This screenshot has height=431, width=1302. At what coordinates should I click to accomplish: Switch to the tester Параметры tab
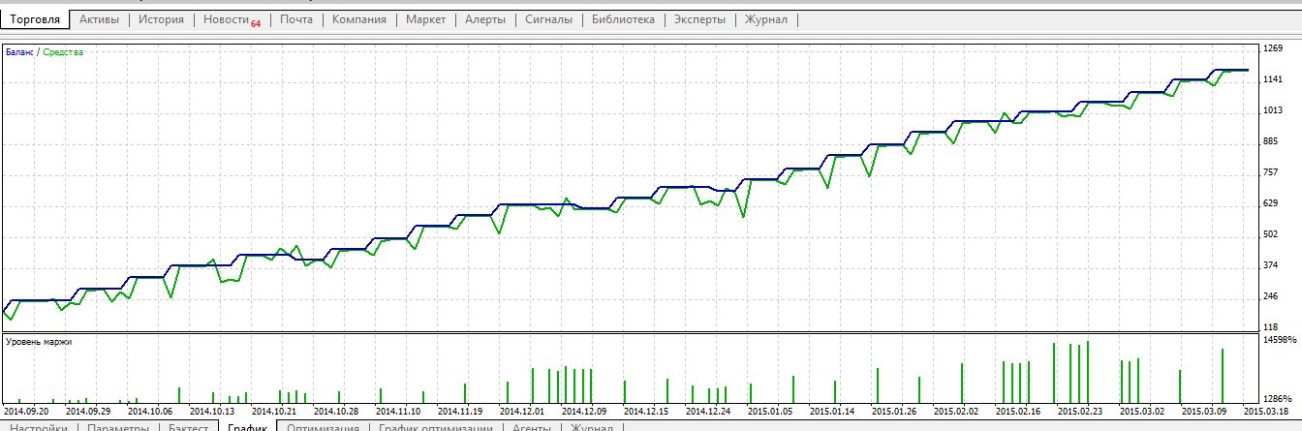pyautogui.click(x=117, y=427)
